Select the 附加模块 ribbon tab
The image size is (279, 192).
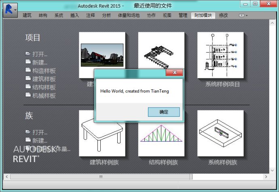(x=203, y=15)
